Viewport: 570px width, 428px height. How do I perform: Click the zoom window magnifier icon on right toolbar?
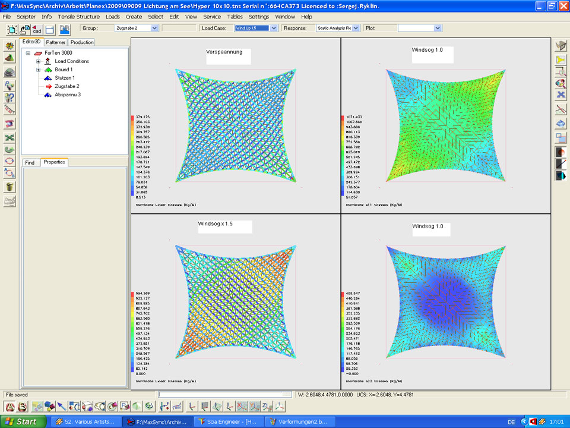pyautogui.click(x=560, y=72)
